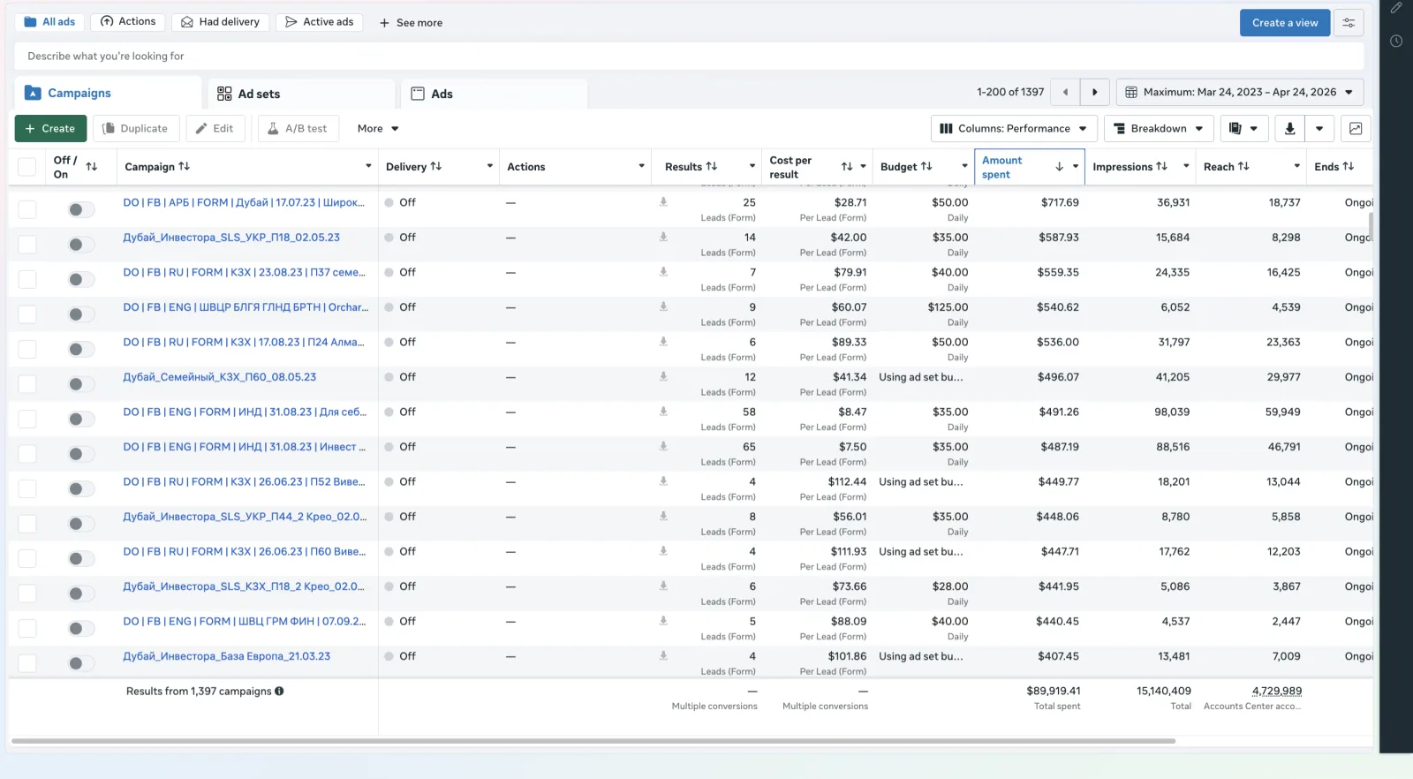Open the date range Maximum dropdown

coord(1240,92)
